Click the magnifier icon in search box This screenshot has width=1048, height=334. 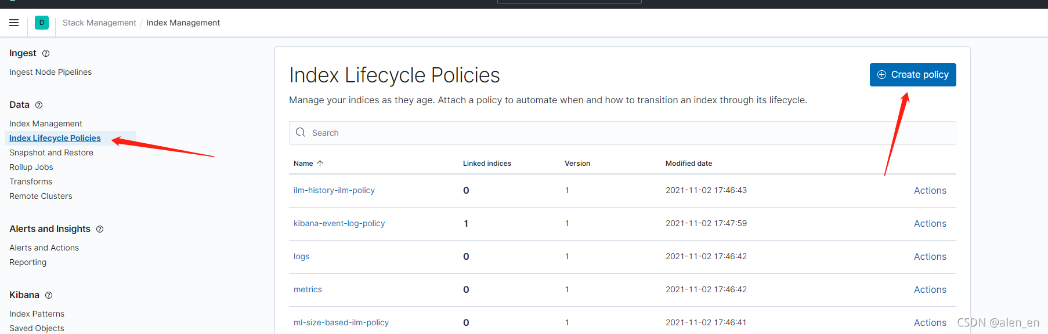coord(301,132)
